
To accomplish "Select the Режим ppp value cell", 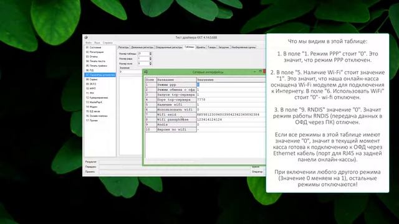I will tap(231, 85).
